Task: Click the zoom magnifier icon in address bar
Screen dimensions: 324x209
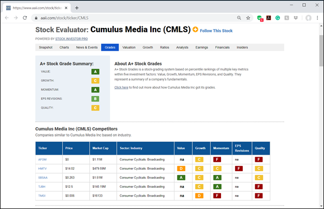Action: coord(239,18)
